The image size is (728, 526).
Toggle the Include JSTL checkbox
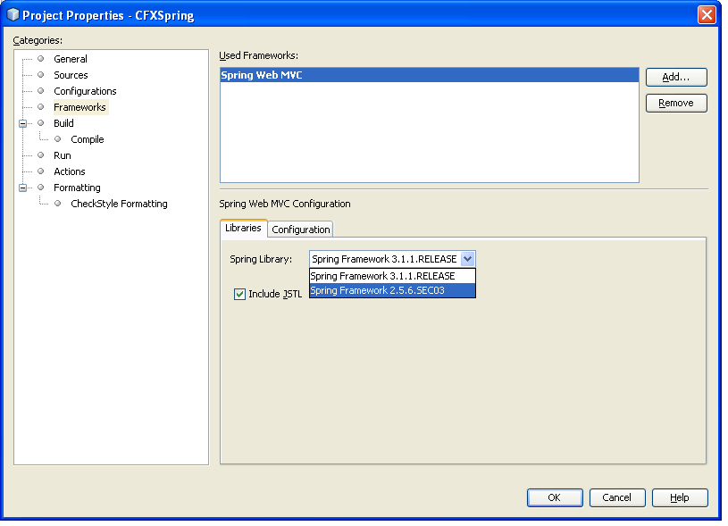click(x=239, y=295)
